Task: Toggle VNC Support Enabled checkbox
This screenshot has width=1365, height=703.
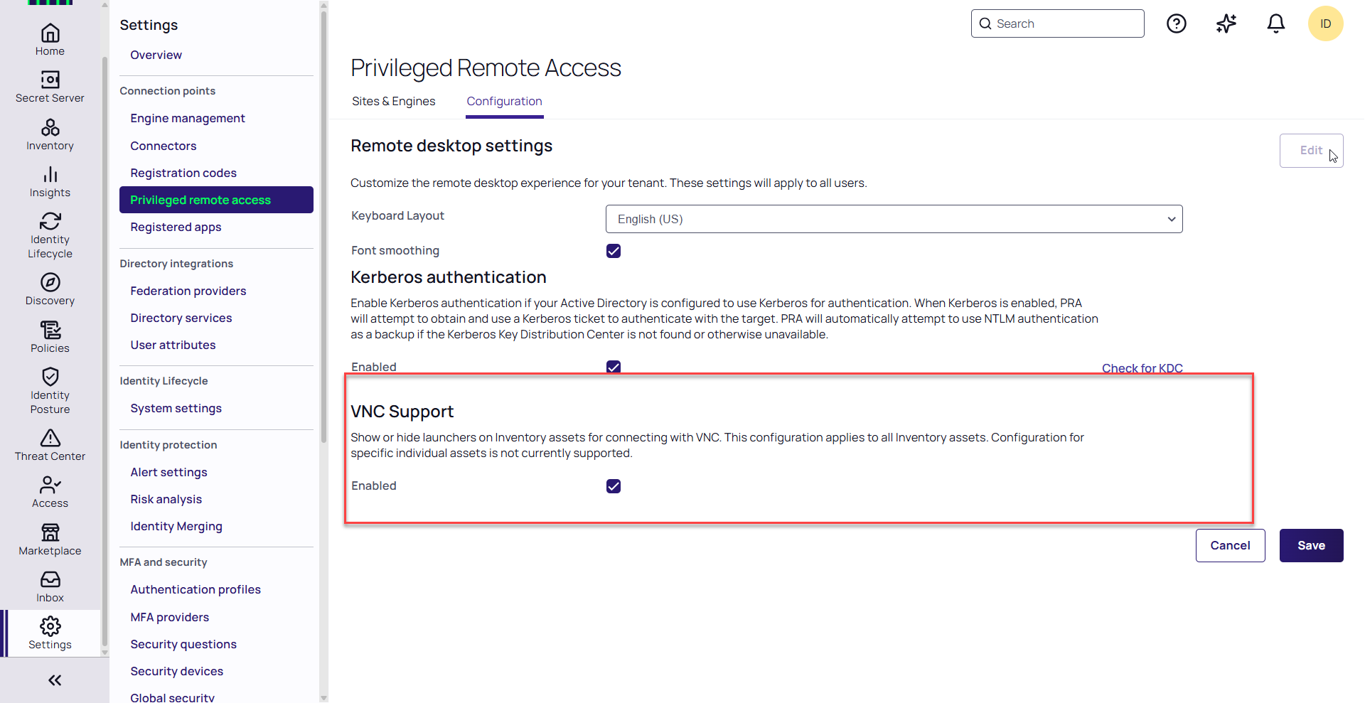Action: pyautogui.click(x=614, y=486)
